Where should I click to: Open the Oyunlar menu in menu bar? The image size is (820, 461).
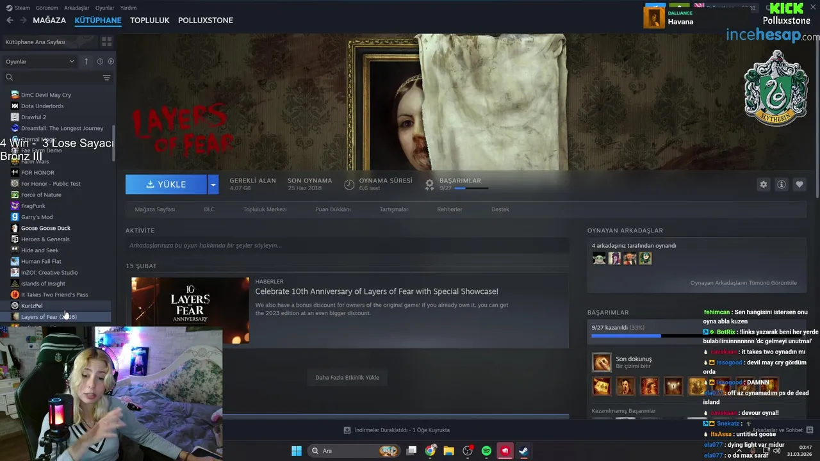104,8
